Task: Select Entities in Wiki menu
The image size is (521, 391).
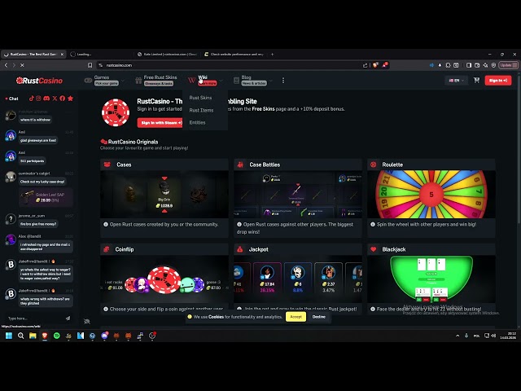Action: click(197, 122)
